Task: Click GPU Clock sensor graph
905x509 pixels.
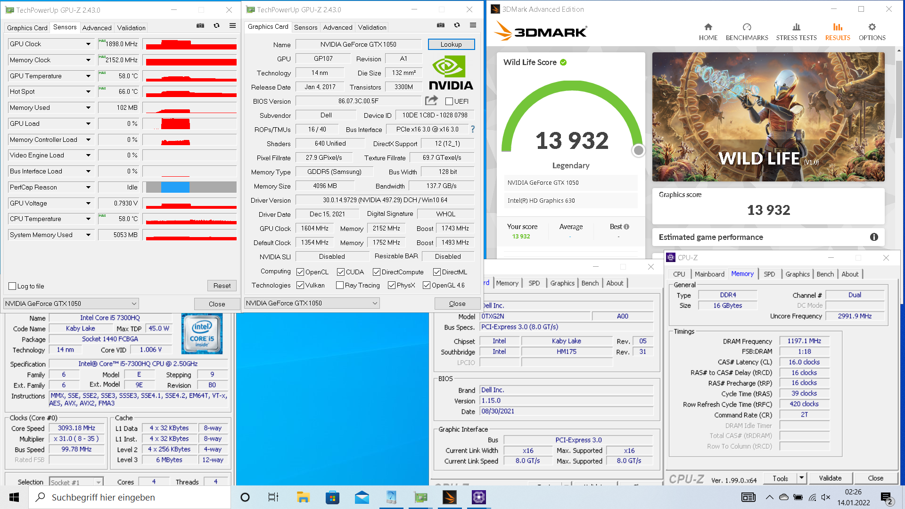Action: [191, 44]
